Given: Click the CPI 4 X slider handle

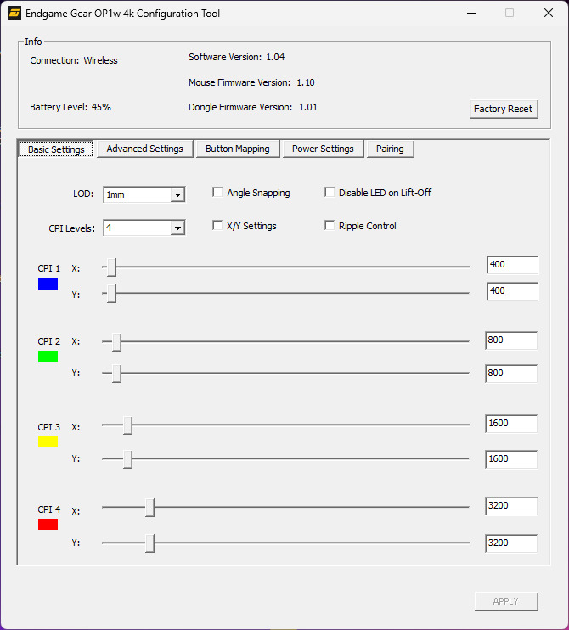Looking at the screenshot, I should 149,508.
